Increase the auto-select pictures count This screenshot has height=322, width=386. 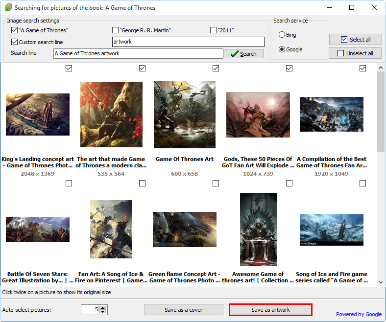(103, 307)
